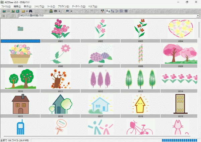Click the yellow-figure acquire icon in toolbar
The height and width of the screenshot is (142, 201).
click(x=51, y=11)
